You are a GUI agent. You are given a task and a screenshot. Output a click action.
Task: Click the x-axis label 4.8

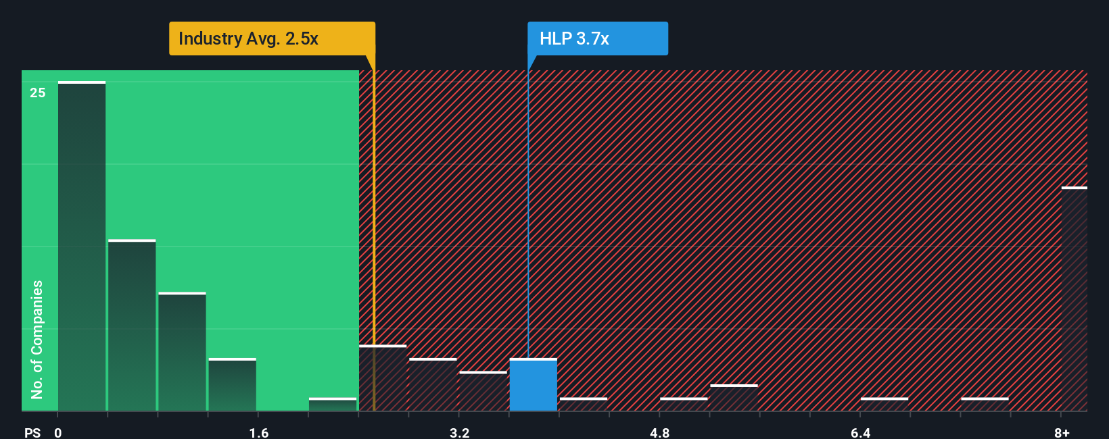coord(660,432)
